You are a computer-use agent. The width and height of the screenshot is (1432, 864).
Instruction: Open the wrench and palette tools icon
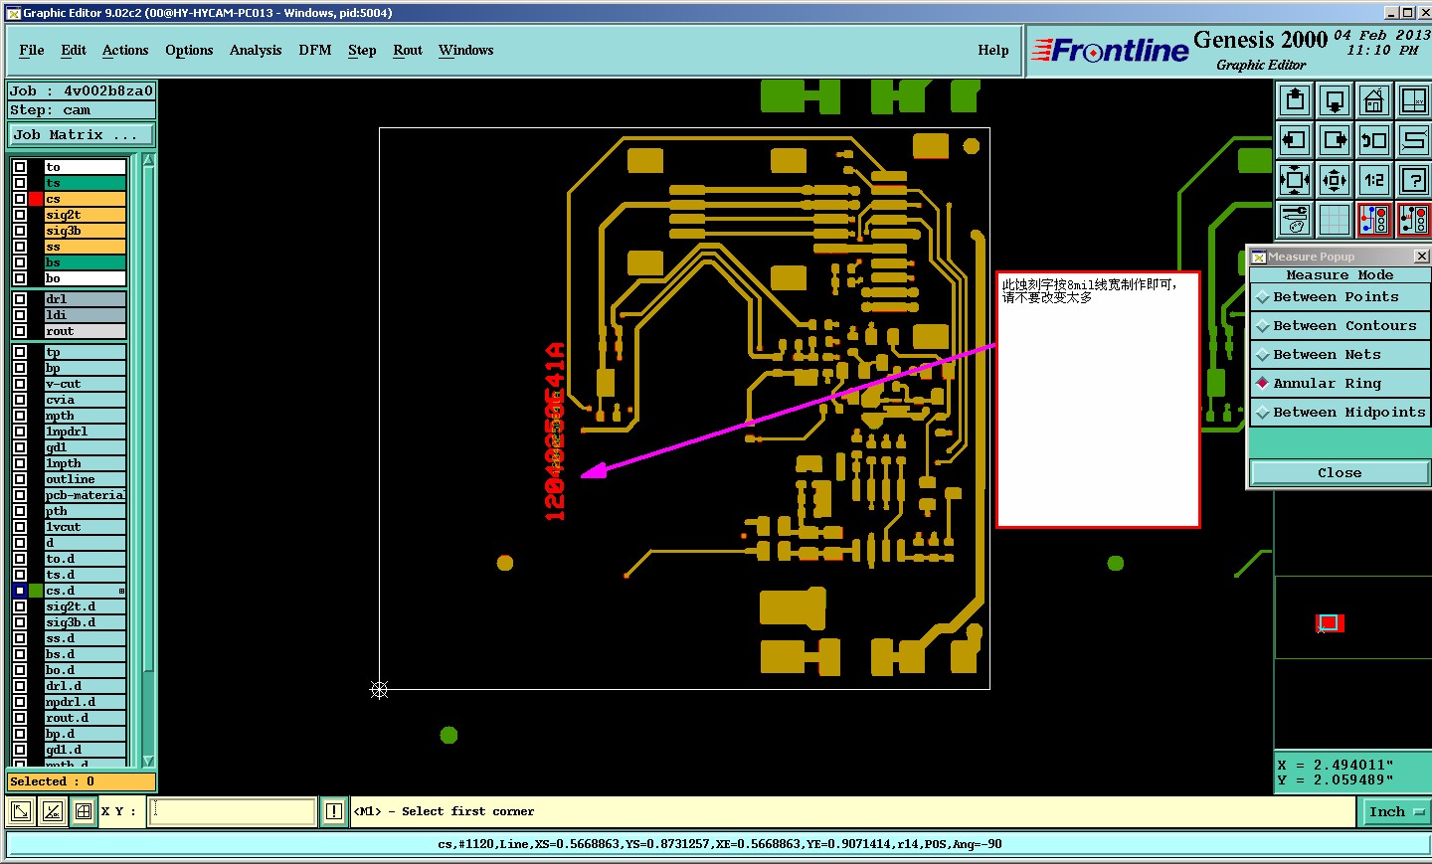click(1295, 220)
